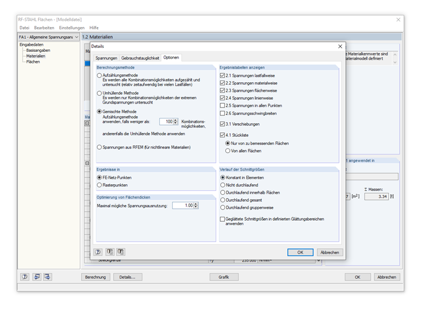Click down arrow of material comment scrollbar
Screen dimensions: 428x321
(395, 63)
